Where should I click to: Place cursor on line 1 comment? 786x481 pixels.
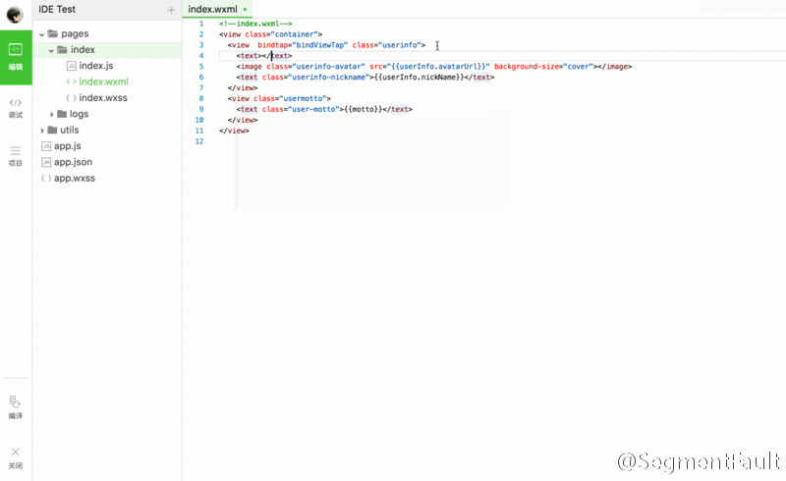pyautogui.click(x=255, y=24)
